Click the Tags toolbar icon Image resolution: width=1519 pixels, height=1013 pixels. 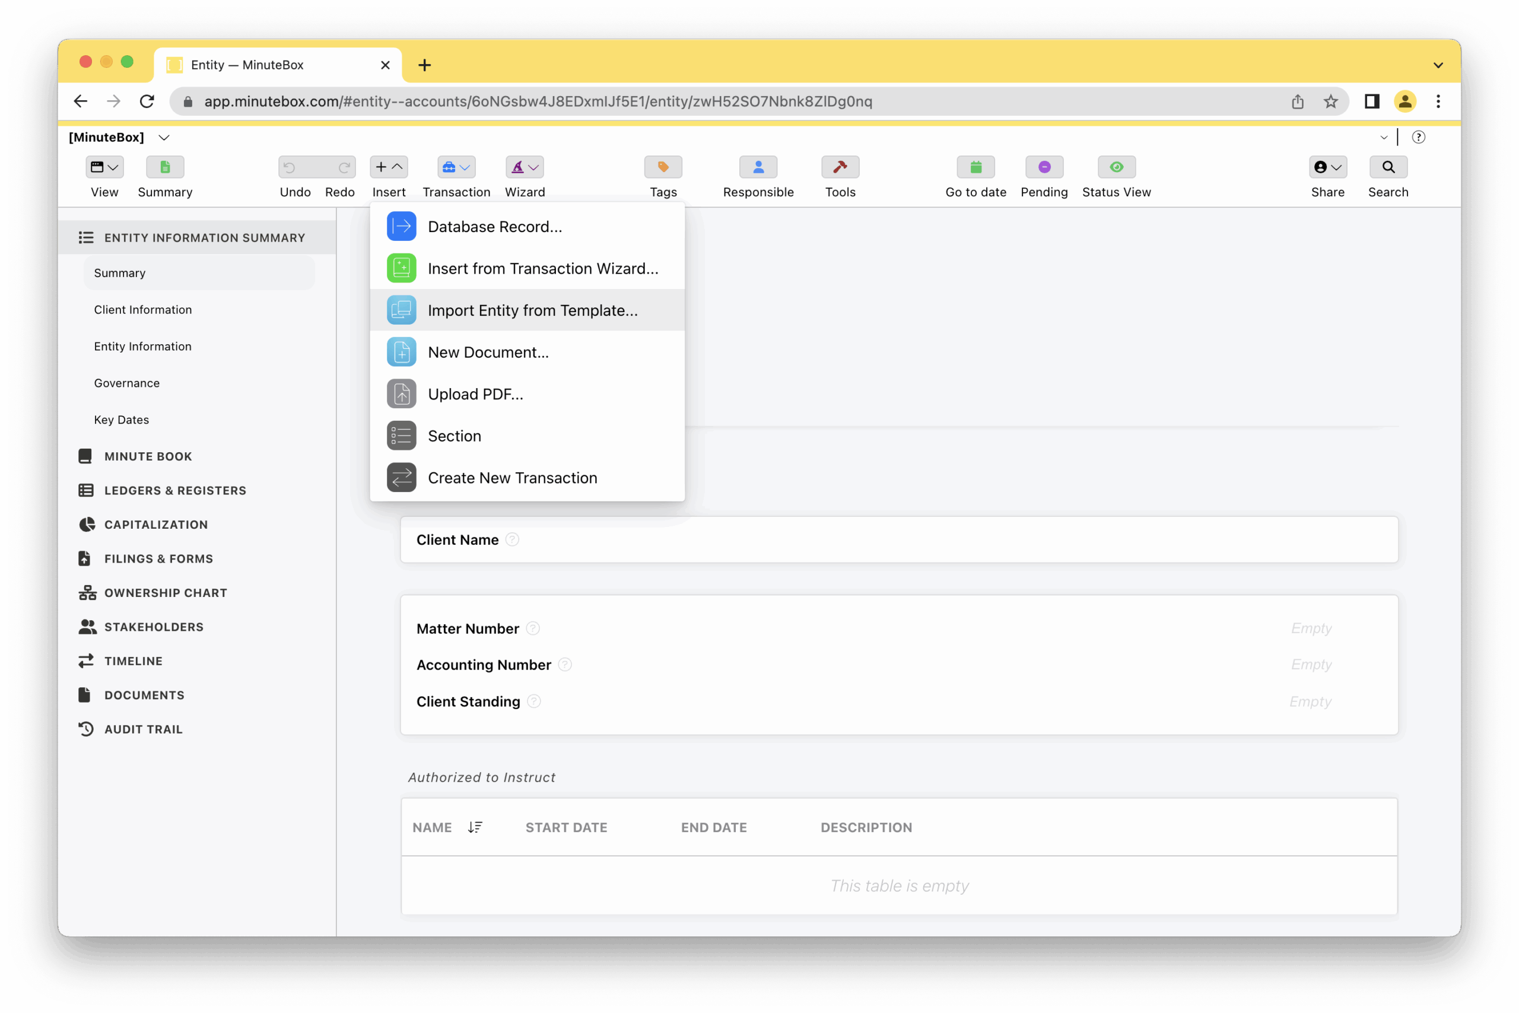(663, 167)
